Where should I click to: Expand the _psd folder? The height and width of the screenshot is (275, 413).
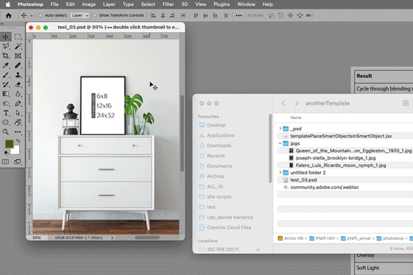point(280,129)
